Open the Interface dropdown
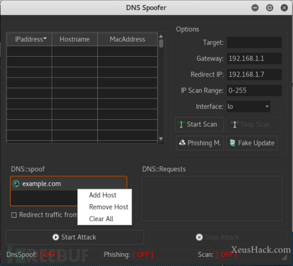This screenshot has width=293, height=266. 248,107
